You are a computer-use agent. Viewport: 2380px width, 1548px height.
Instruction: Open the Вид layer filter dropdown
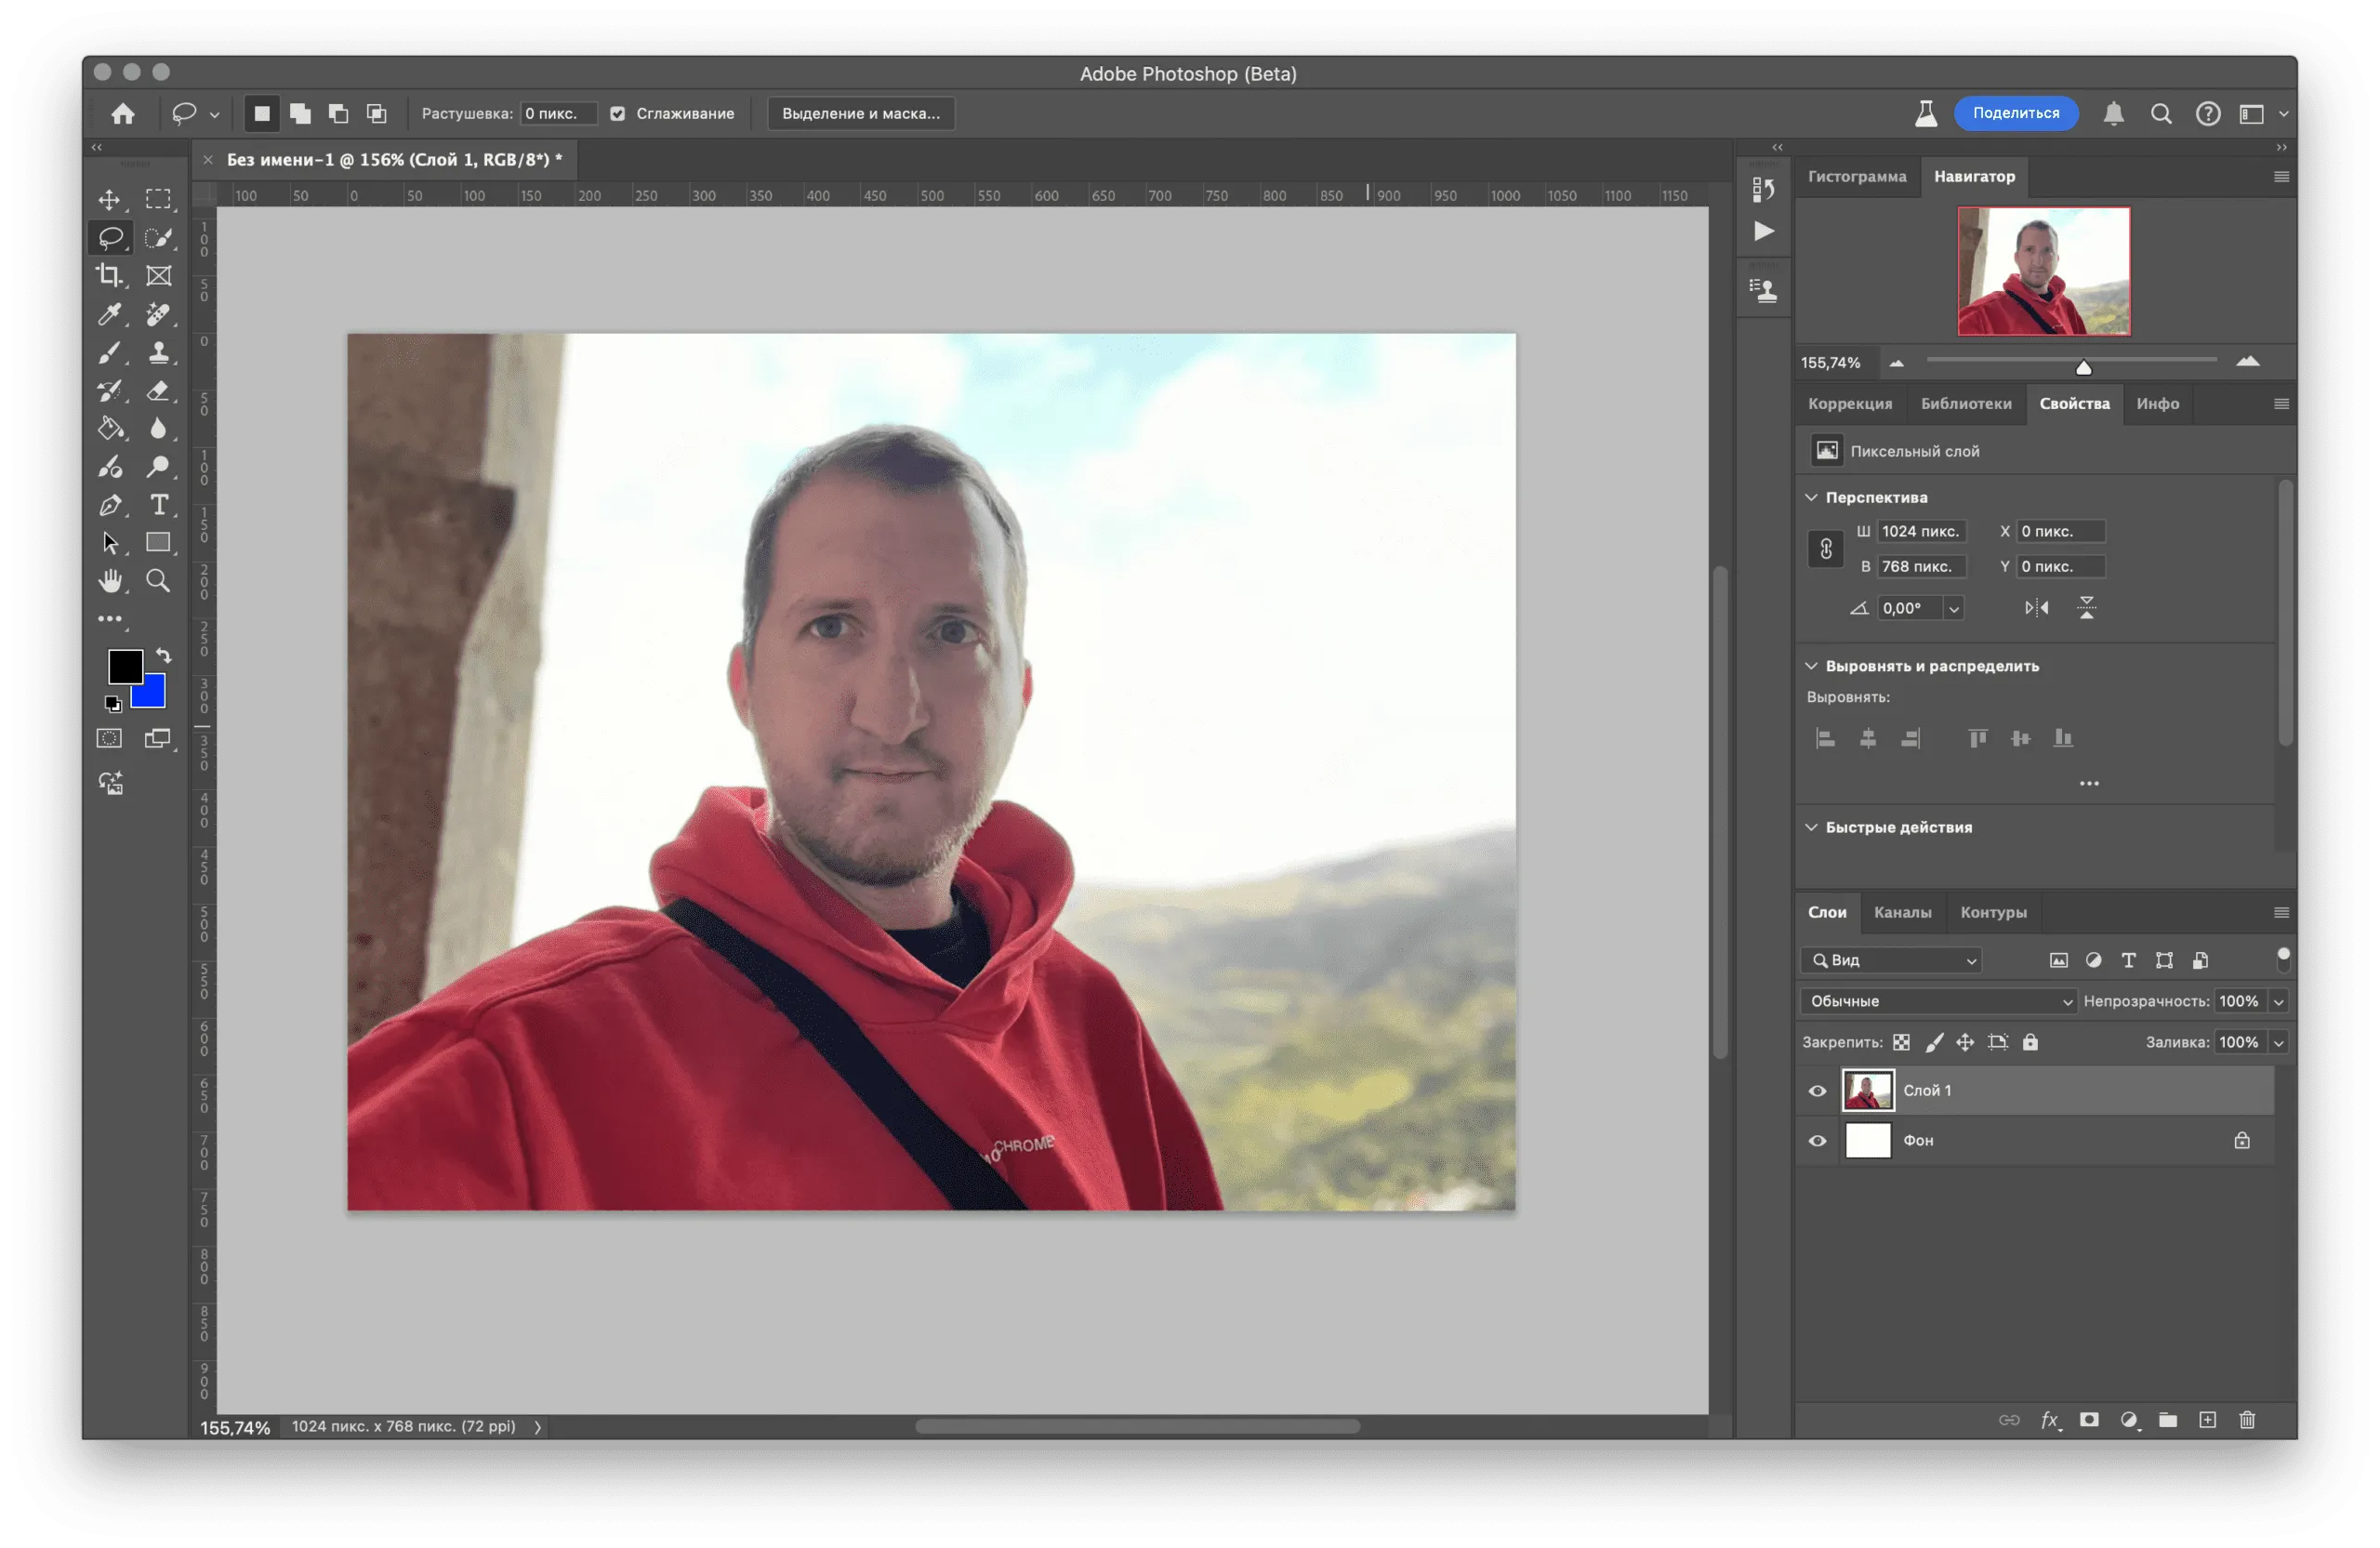(x=1891, y=960)
